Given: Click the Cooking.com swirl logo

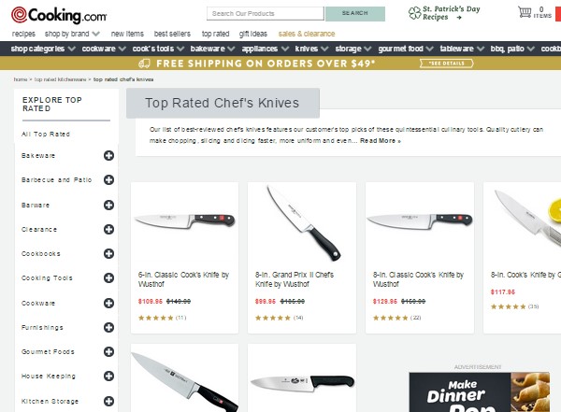Looking at the screenshot, I should [19, 15].
